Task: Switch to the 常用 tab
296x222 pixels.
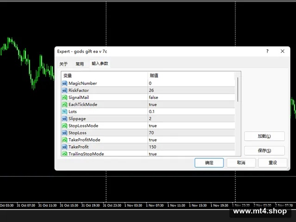Action: (80, 64)
